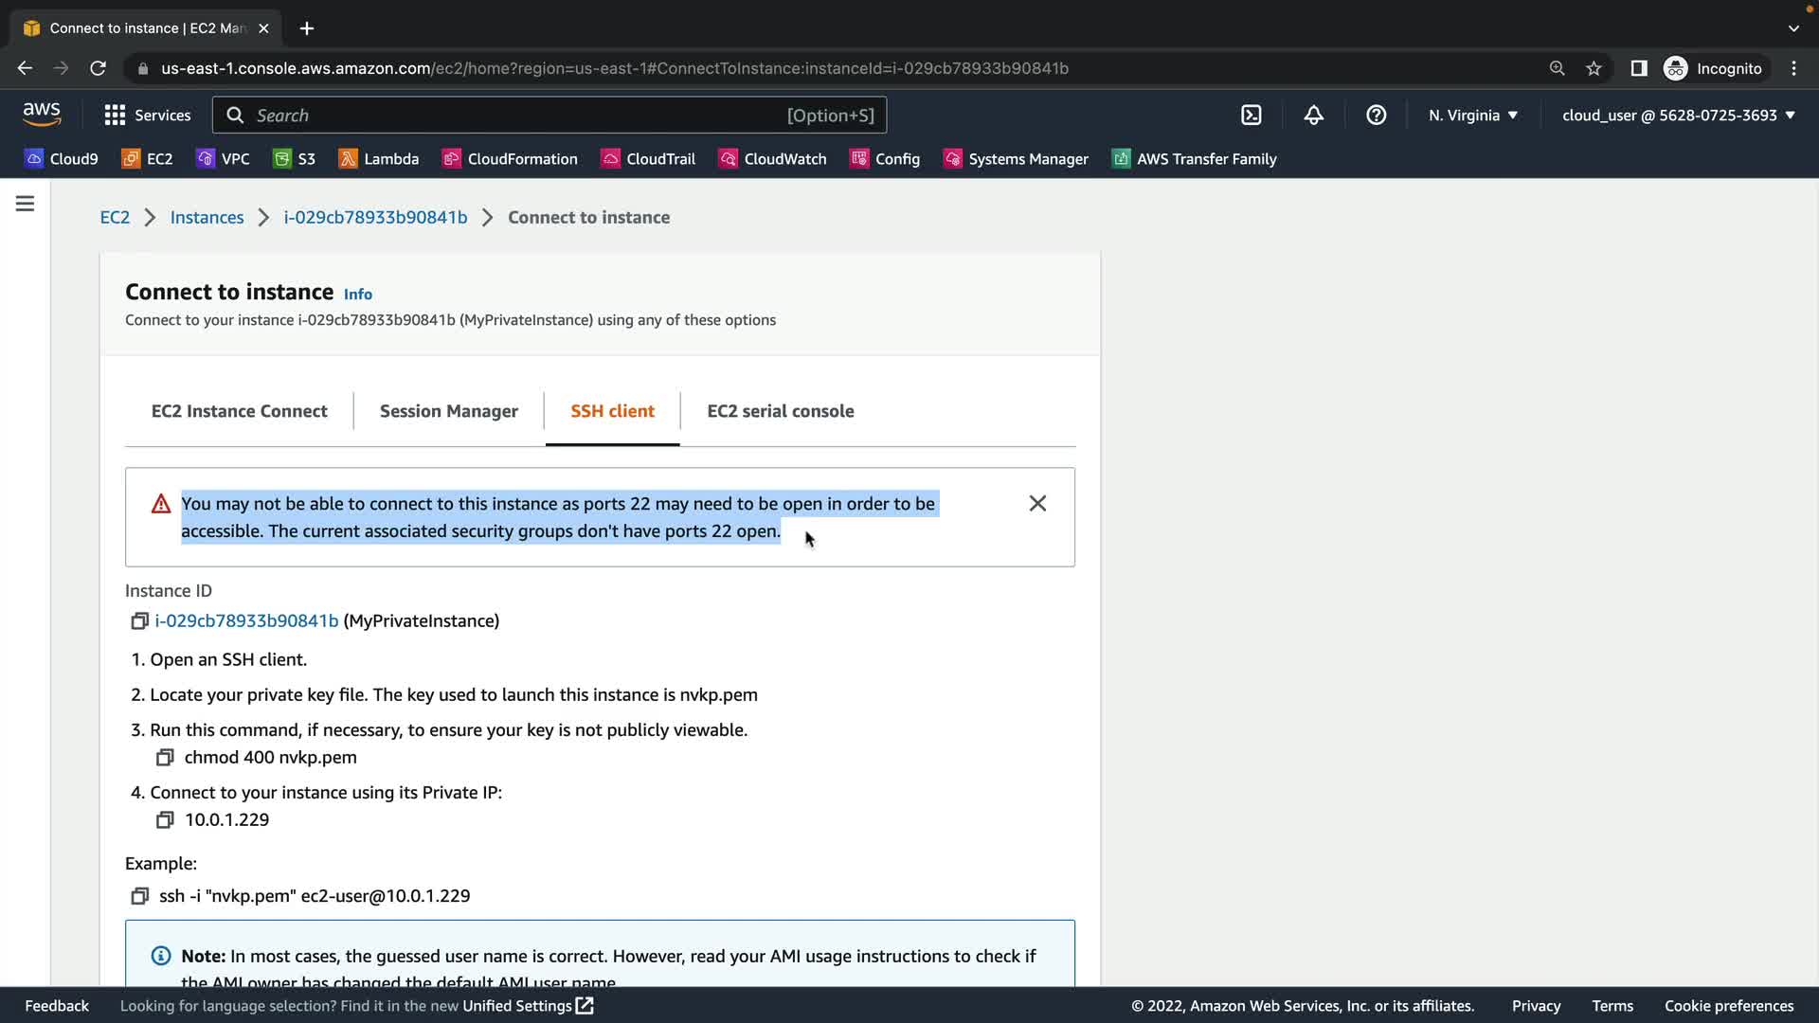Open AWS CloudShell icon in top bar
1819x1023 pixels.
(1252, 115)
